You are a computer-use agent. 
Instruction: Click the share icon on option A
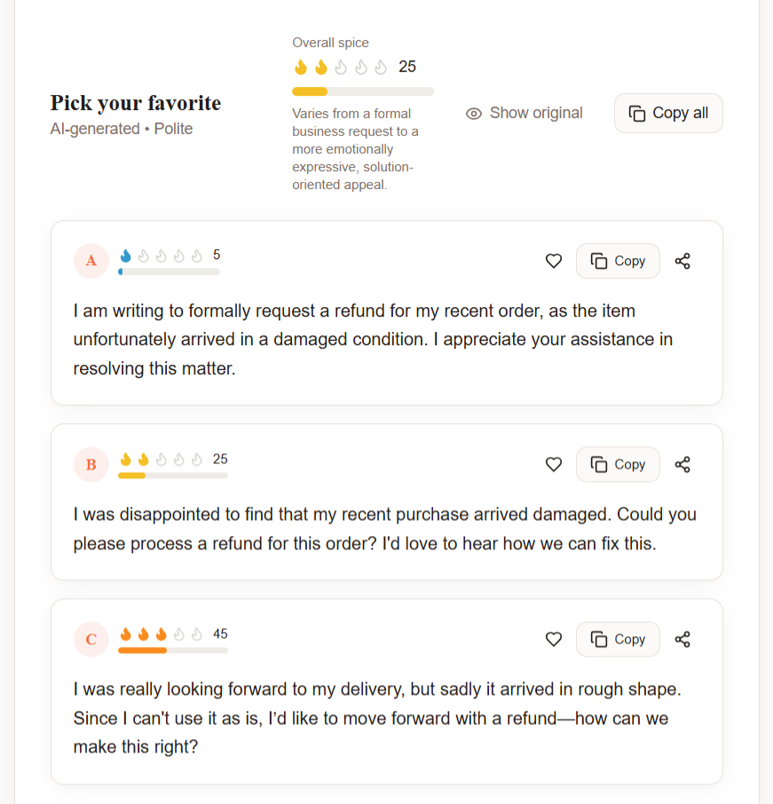pyautogui.click(x=682, y=260)
